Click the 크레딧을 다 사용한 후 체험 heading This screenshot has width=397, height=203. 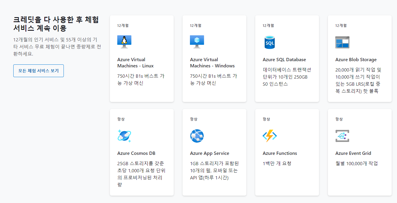[x=56, y=24]
